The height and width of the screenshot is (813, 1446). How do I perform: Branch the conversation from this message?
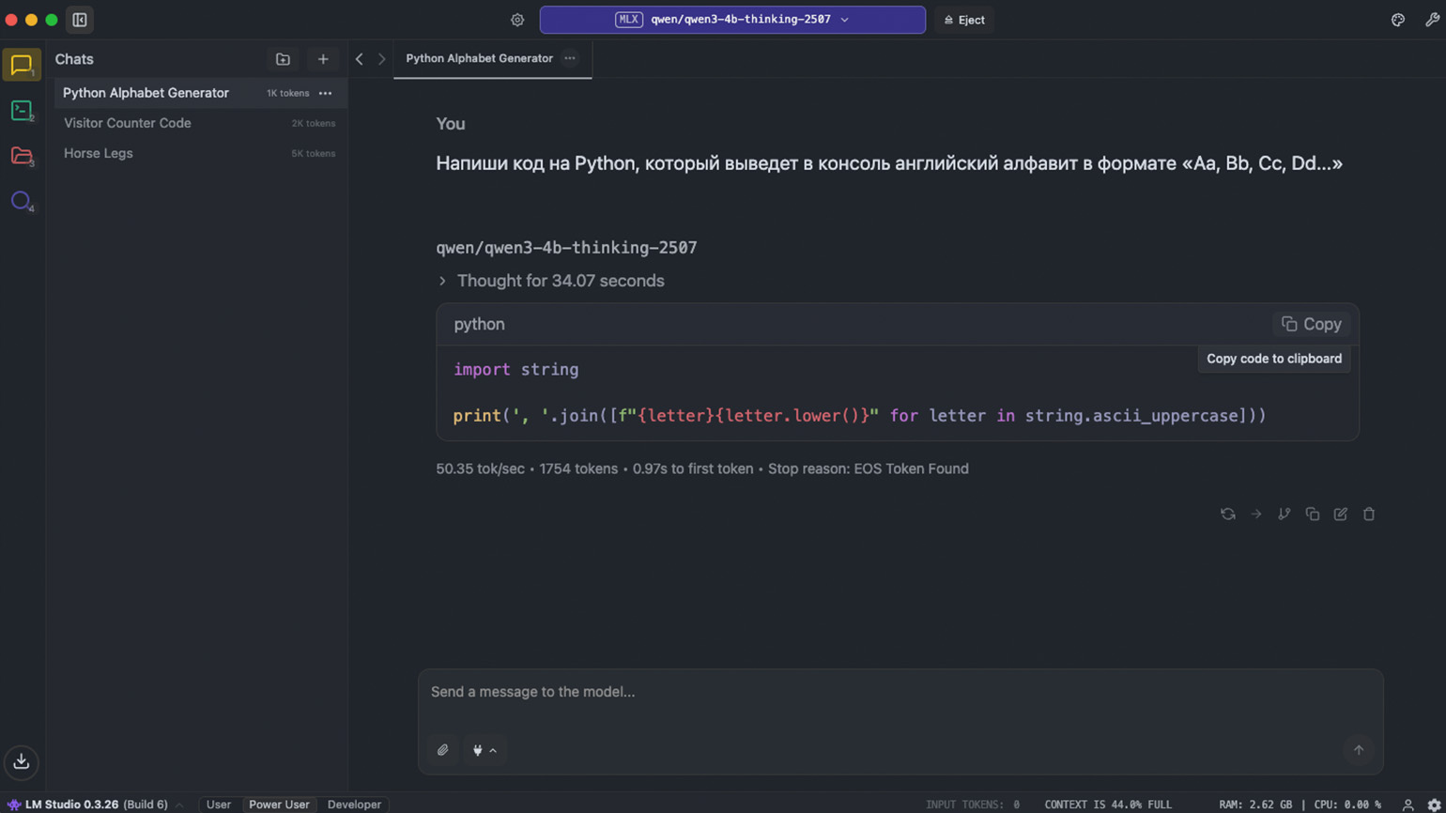1284,514
